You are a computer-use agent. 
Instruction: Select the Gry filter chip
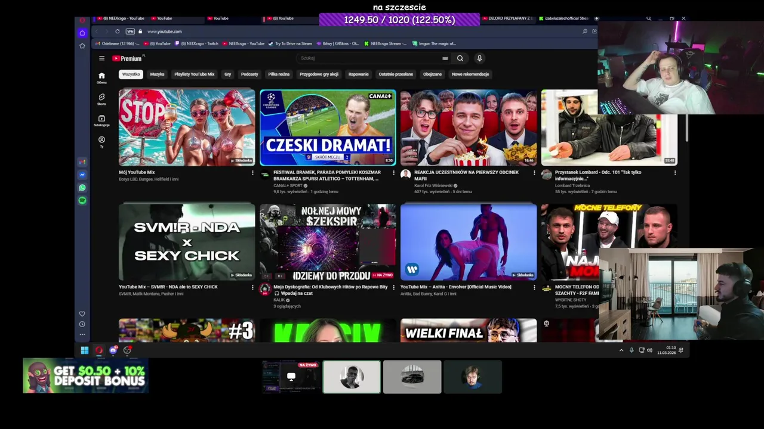point(227,74)
